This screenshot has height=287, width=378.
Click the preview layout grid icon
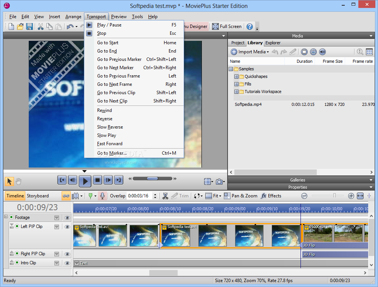[x=207, y=182]
